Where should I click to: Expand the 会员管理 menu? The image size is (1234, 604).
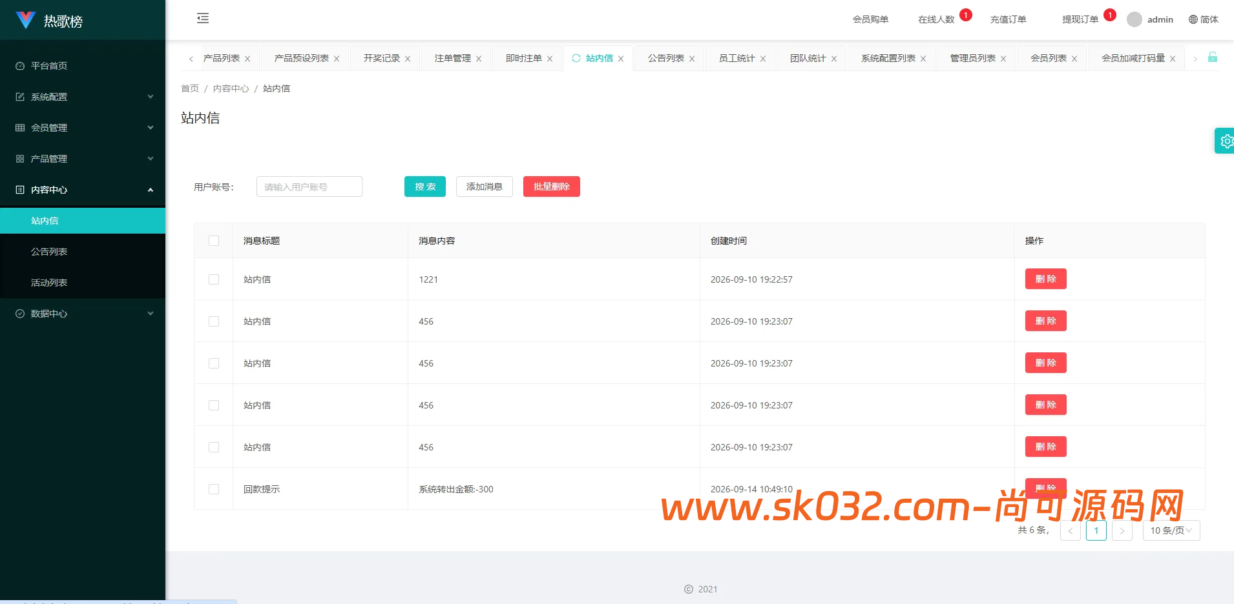(x=83, y=128)
